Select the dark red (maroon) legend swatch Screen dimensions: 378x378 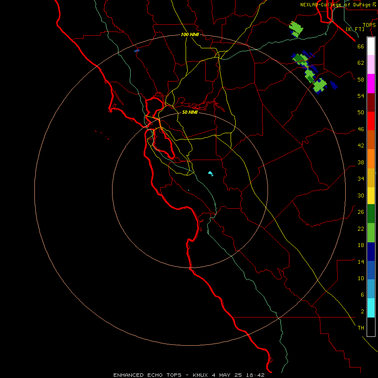[371, 102]
